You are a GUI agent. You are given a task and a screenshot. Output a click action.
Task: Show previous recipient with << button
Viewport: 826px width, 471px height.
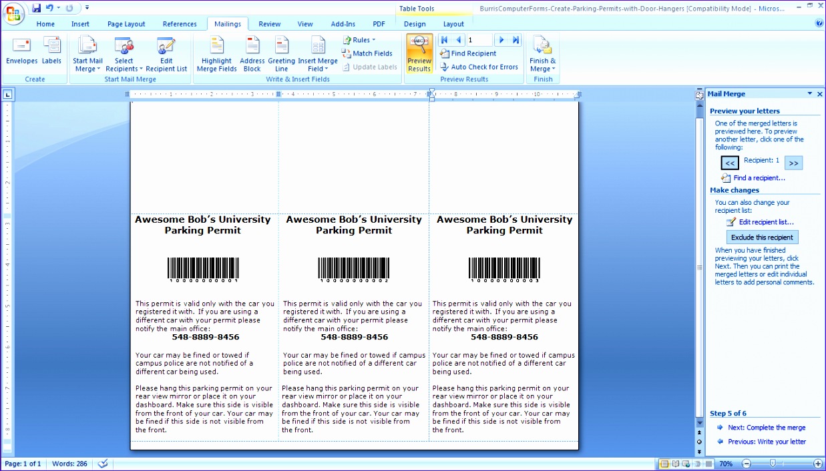coord(730,163)
